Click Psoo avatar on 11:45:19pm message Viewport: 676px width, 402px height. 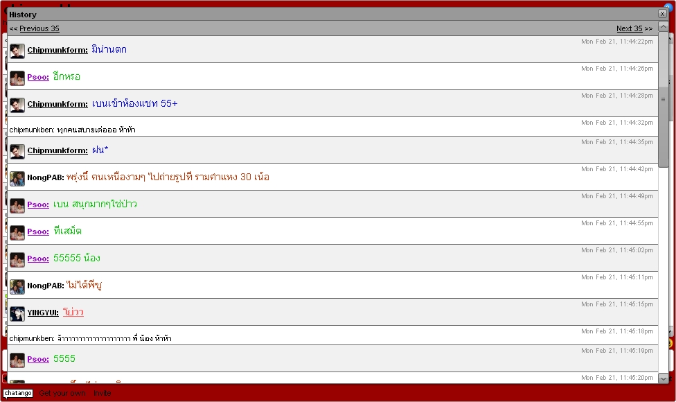(x=17, y=360)
